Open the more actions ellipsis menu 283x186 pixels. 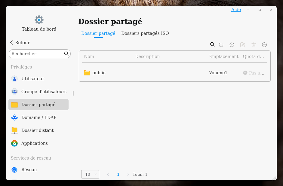coord(264,45)
